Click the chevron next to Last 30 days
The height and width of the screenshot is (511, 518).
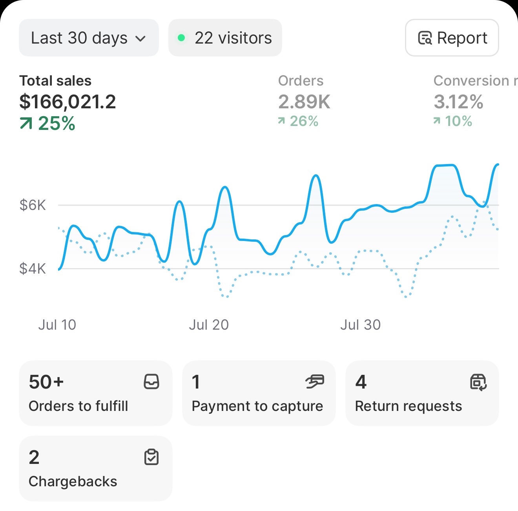[x=141, y=38]
